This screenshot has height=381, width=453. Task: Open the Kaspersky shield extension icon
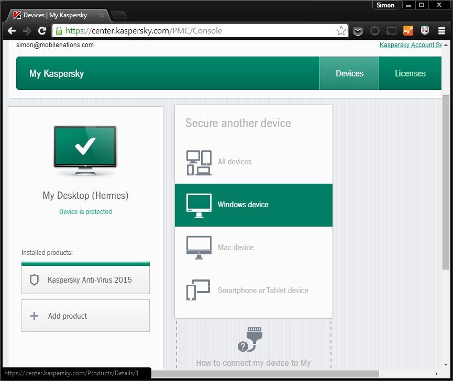tap(425, 30)
